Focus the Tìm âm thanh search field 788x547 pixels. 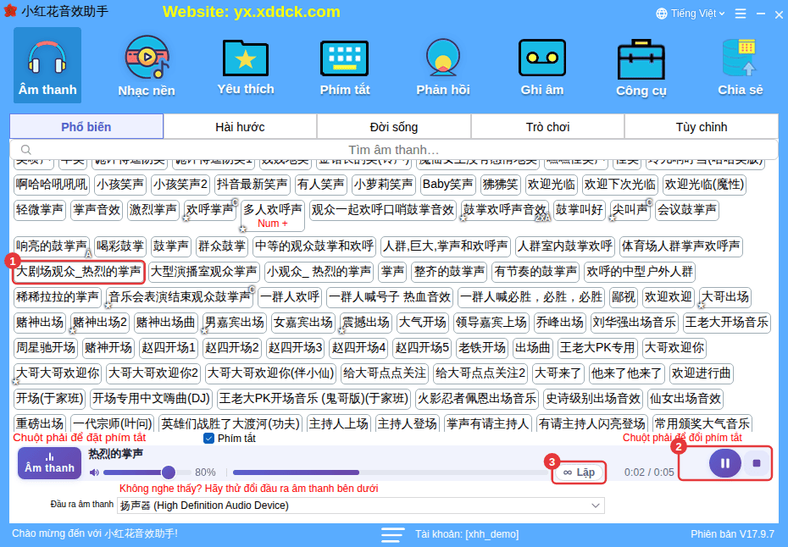pyautogui.click(x=394, y=150)
